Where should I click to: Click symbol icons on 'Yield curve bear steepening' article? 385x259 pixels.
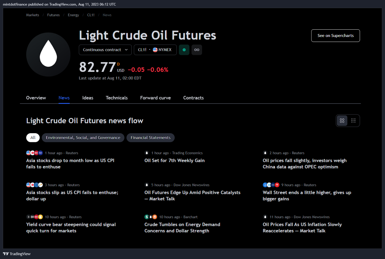pos(34,217)
